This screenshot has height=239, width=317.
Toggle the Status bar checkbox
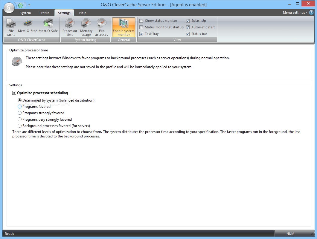click(188, 34)
